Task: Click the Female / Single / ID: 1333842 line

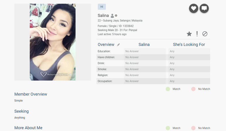Action: (116, 26)
